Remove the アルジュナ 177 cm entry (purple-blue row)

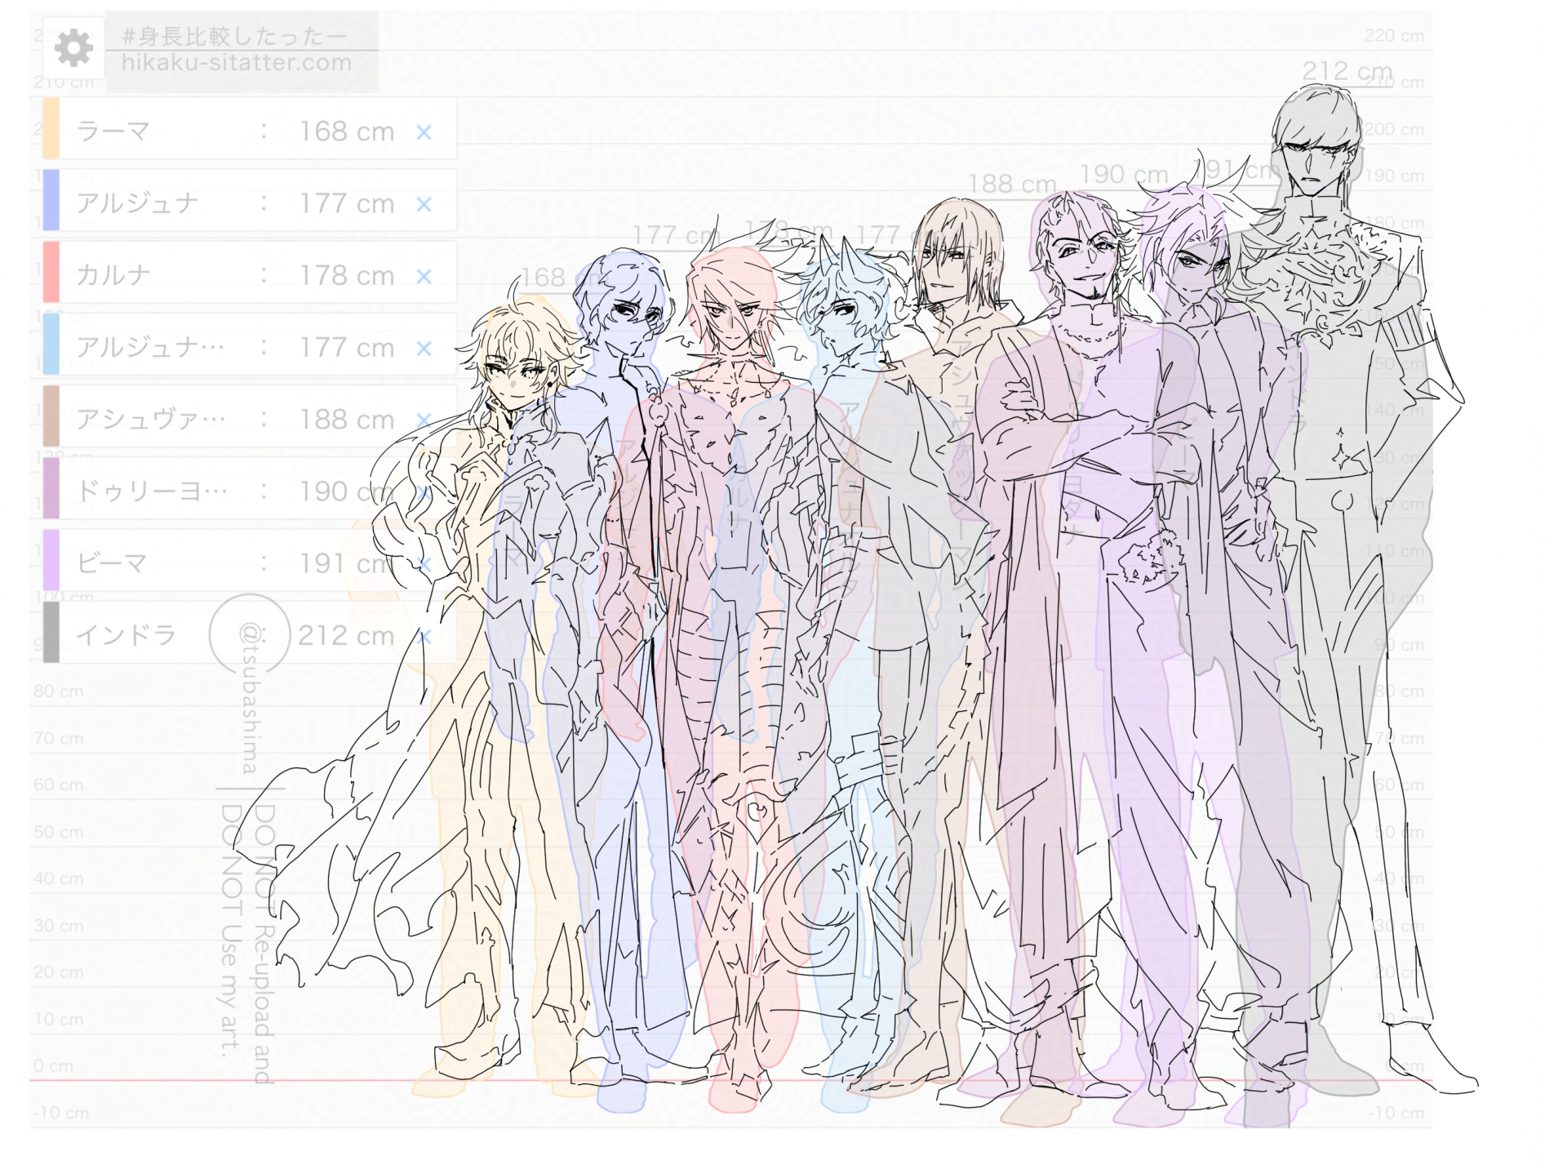click(424, 204)
